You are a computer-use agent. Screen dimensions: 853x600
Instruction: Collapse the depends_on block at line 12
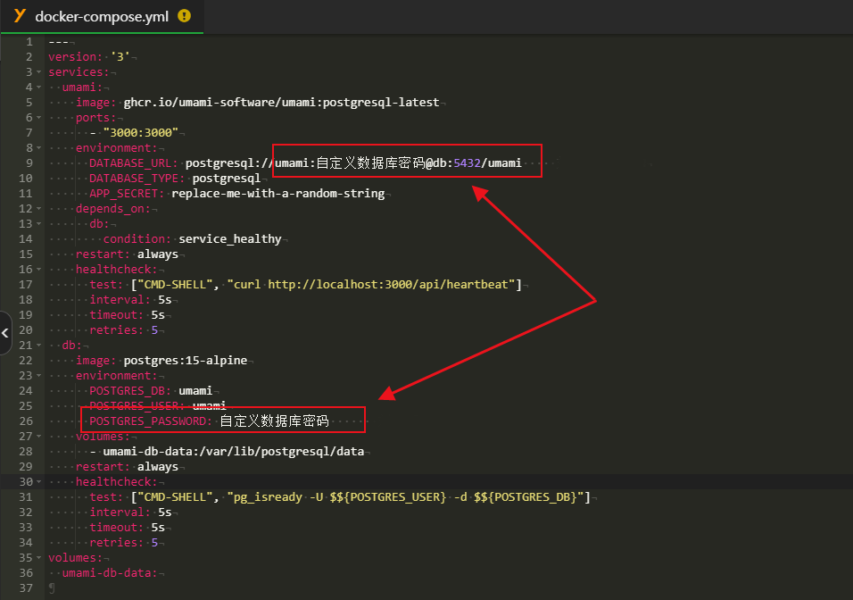pyautogui.click(x=38, y=209)
